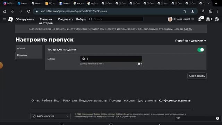Open the Условия footer link

tap(129, 100)
